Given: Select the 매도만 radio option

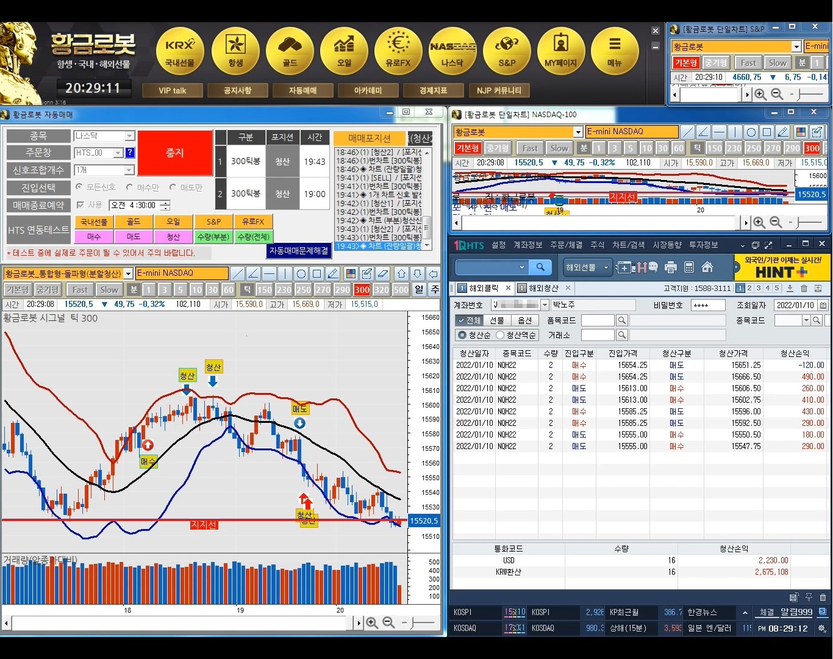Looking at the screenshot, I should [x=173, y=187].
